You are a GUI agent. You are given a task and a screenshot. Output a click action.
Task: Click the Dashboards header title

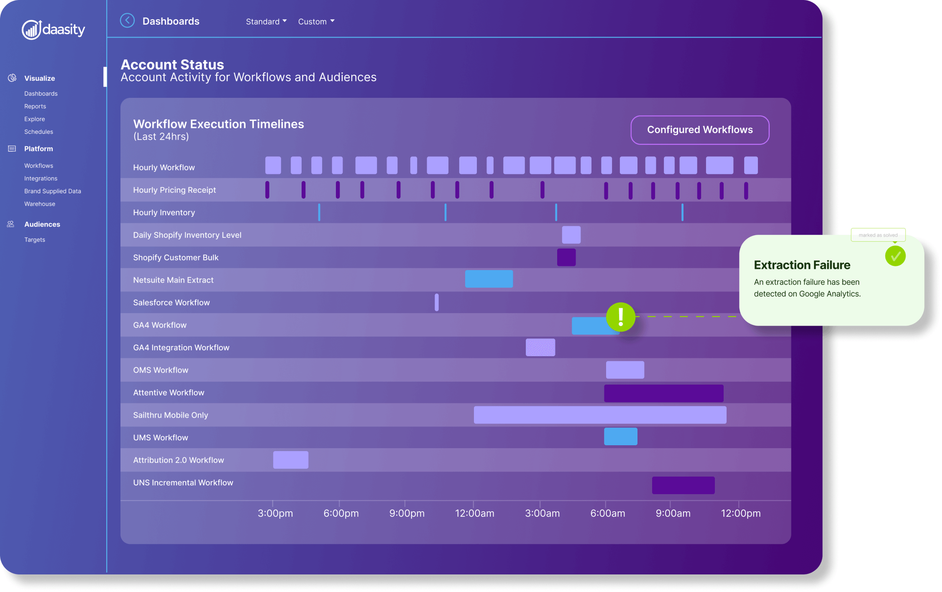(171, 21)
